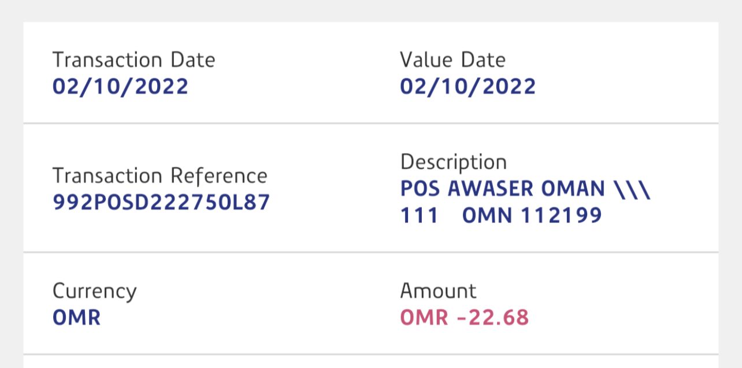Click the Transaction Date label

click(133, 60)
